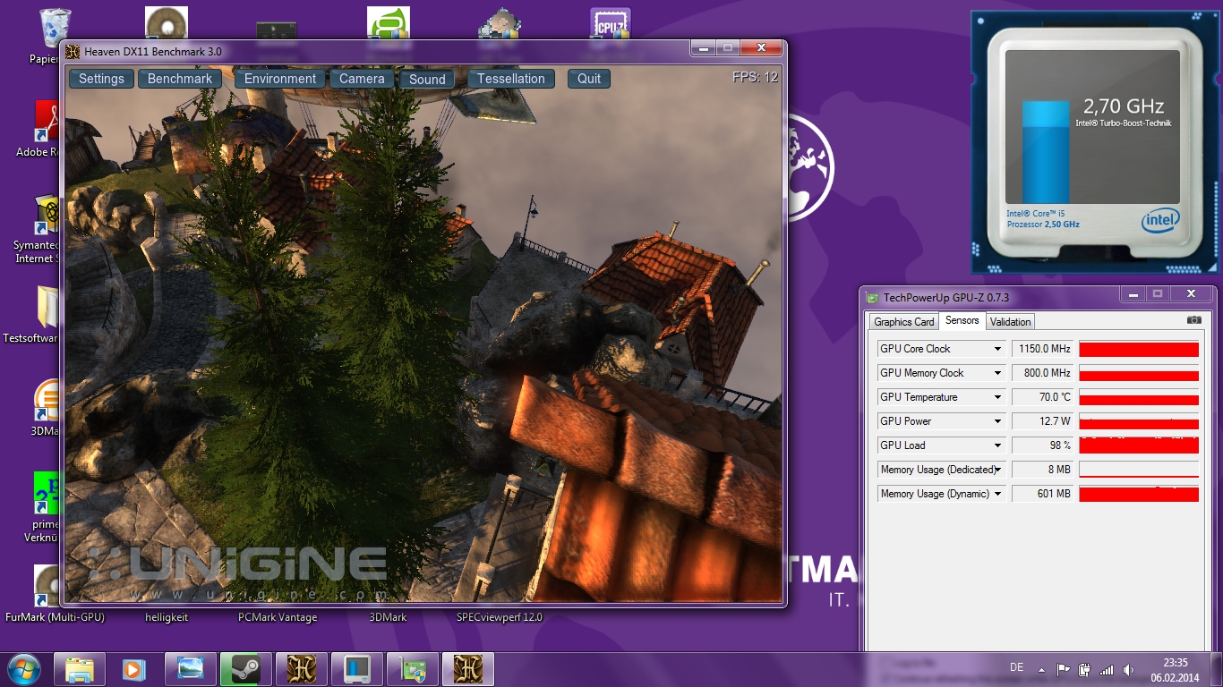This screenshot has height=687, width=1223.
Task: Open Tessellation options in Heaven
Action: [x=511, y=79]
